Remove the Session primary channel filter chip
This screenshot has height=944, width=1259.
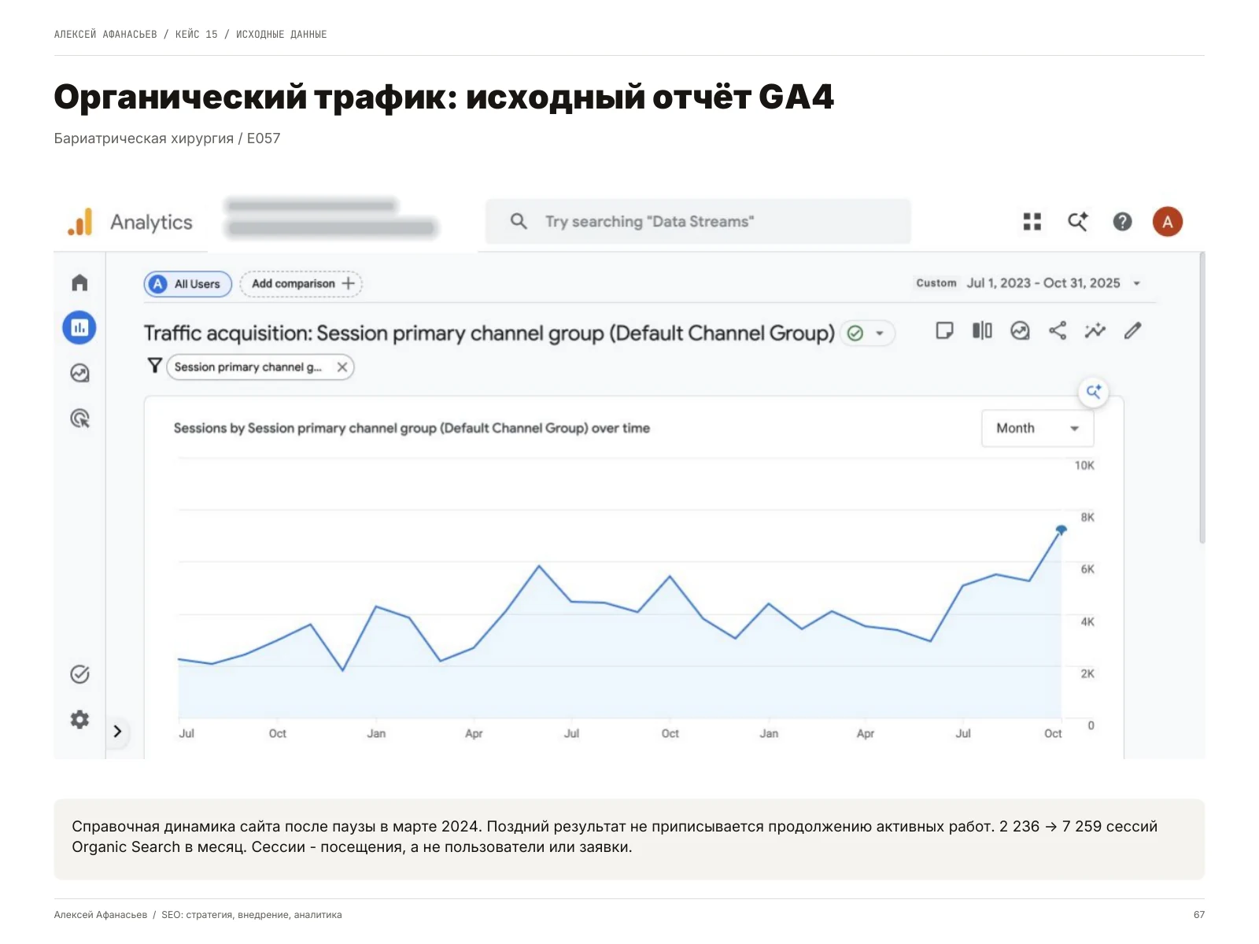coord(342,367)
